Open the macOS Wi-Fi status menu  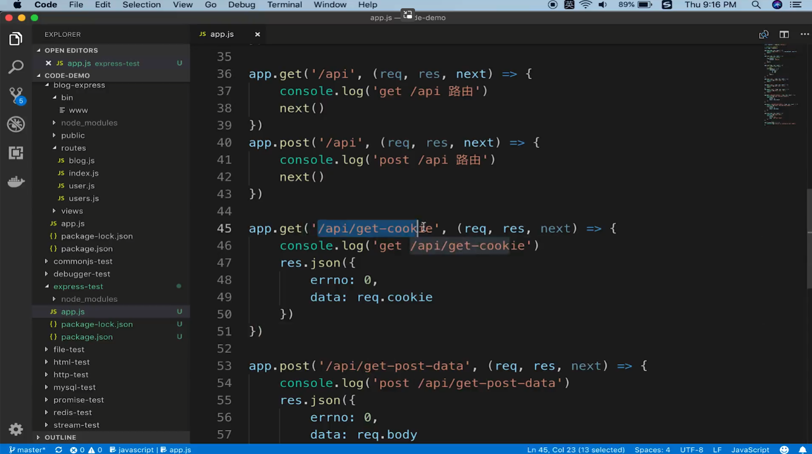click(x=585, y=5)
